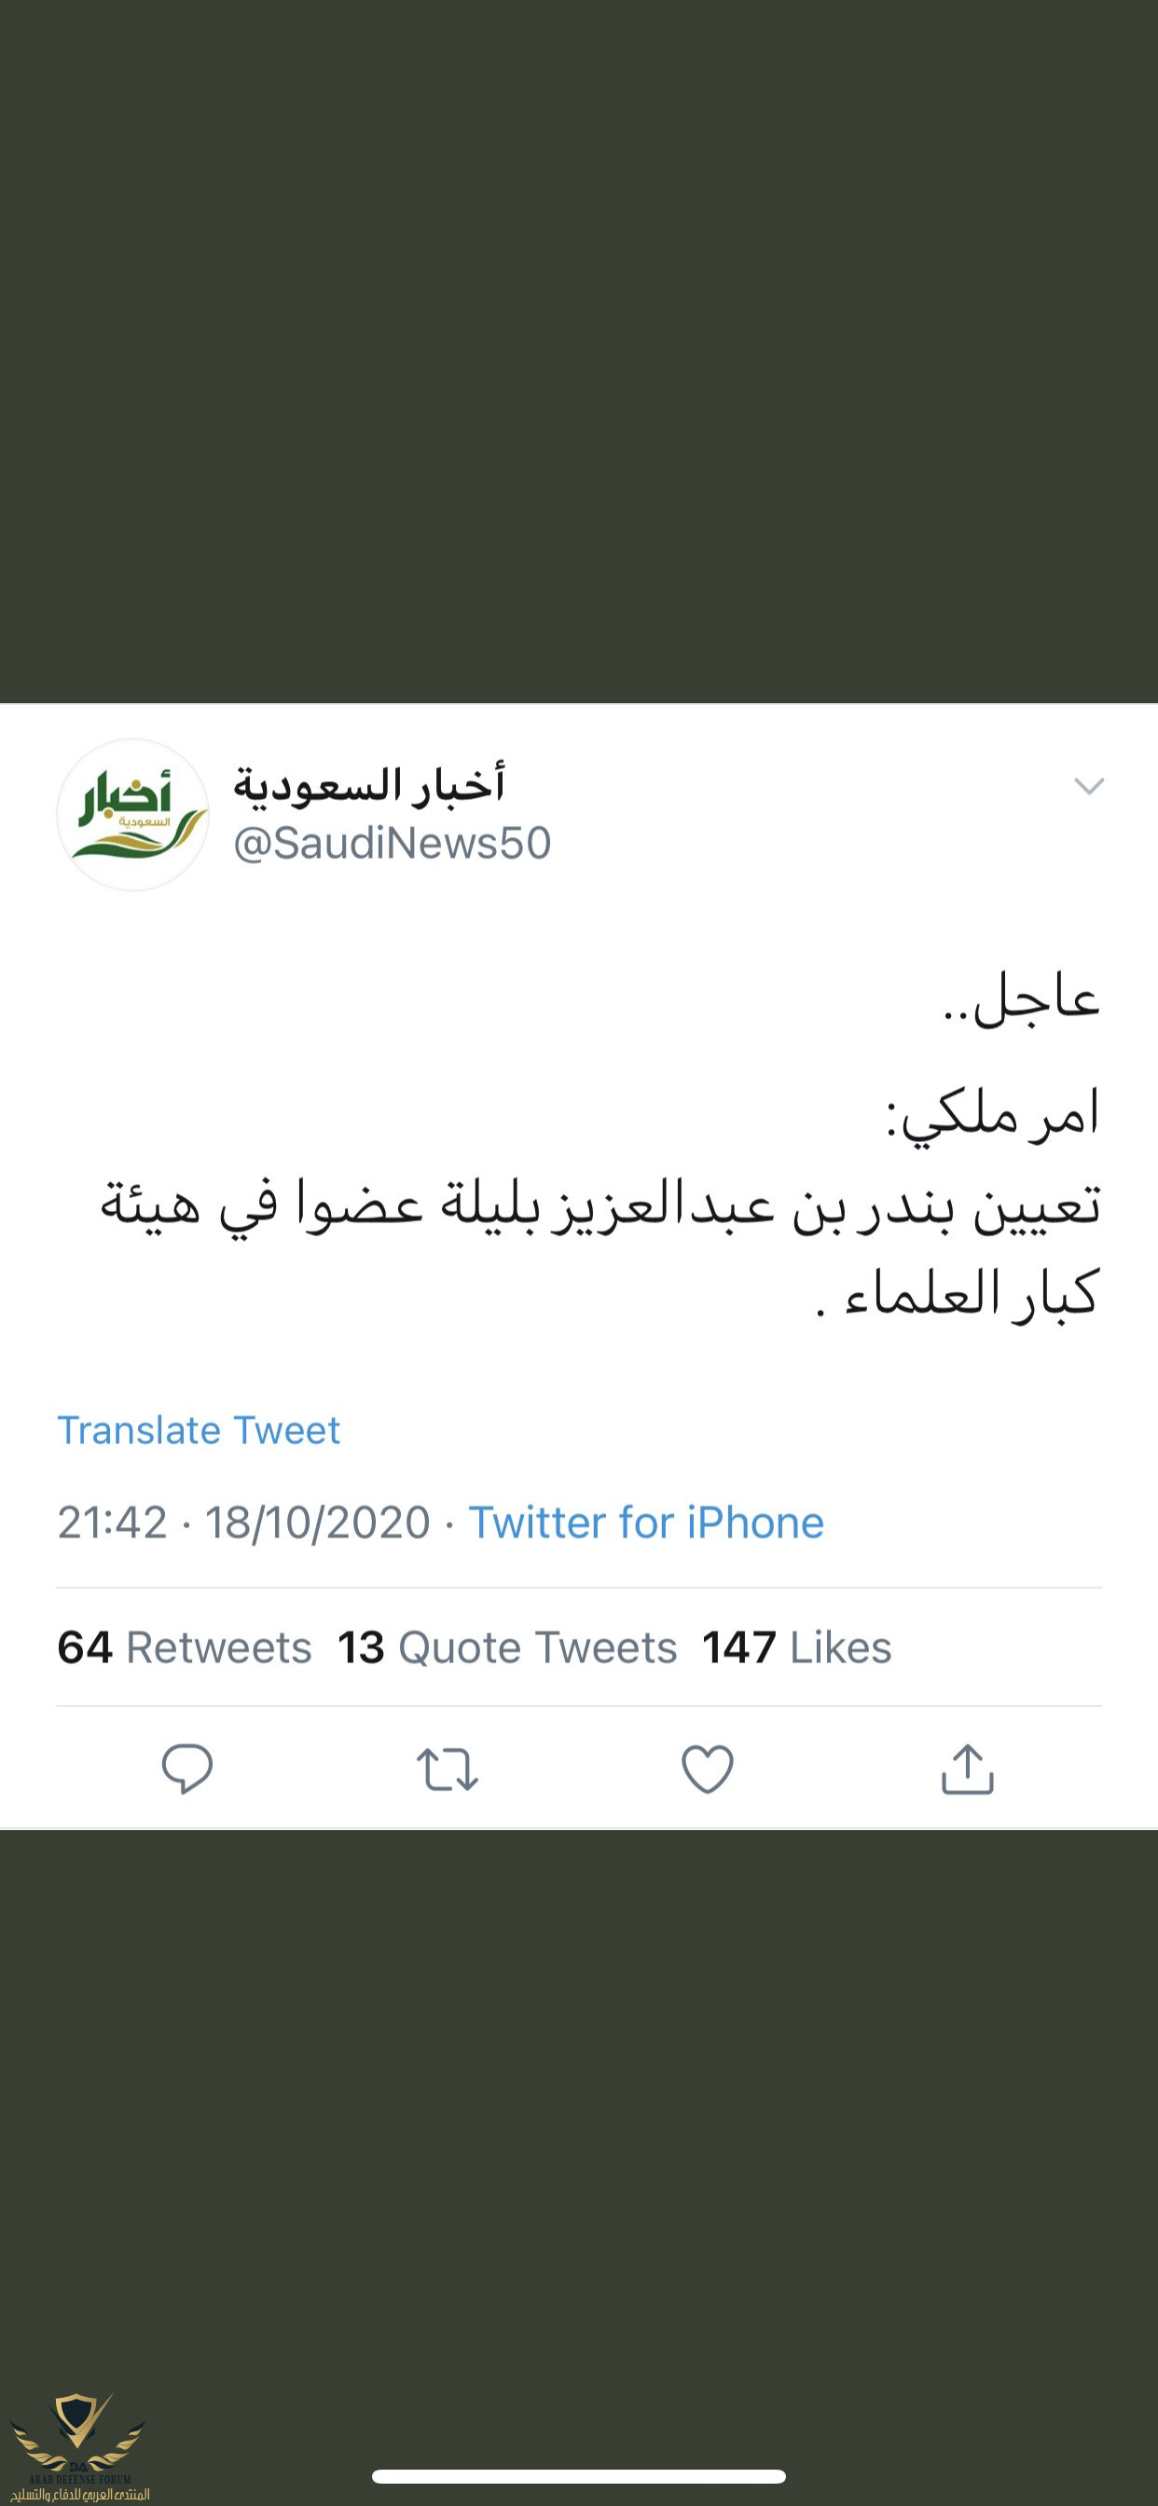Tap the retweet arrows icon
The height and width of the screenshot is (2506, 1158).
click(x=447, y=1769)
